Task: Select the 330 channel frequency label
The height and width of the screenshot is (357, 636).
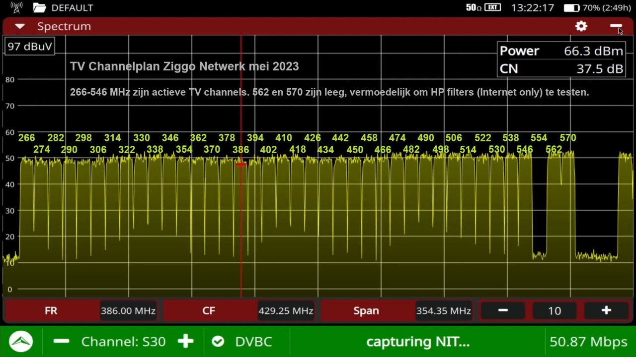Action: tap(142, 138)
